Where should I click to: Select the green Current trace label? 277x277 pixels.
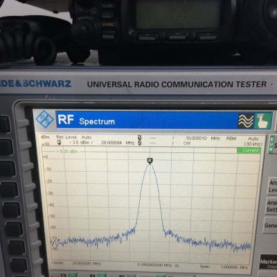pyautogui.click(x=249, y=150)
